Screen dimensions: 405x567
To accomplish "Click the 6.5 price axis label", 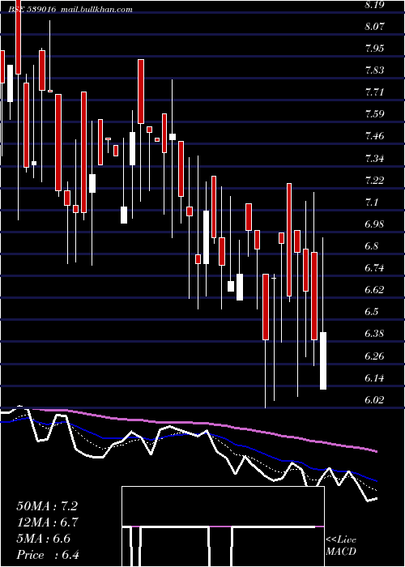I will click(x=373, y=312).
